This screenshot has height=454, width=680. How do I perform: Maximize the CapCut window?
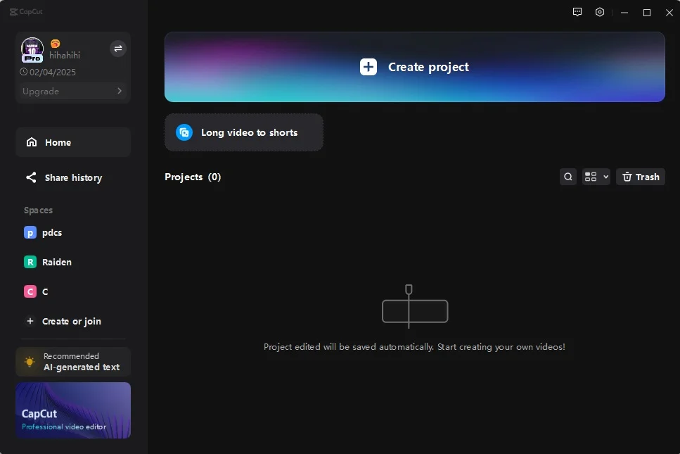point(647,13)
